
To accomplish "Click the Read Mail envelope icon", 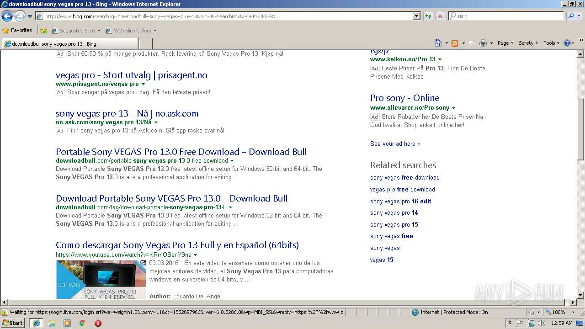I will 472,43.
